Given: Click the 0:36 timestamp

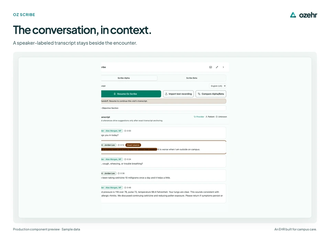Looking at the screenshot, I should 122,173.
